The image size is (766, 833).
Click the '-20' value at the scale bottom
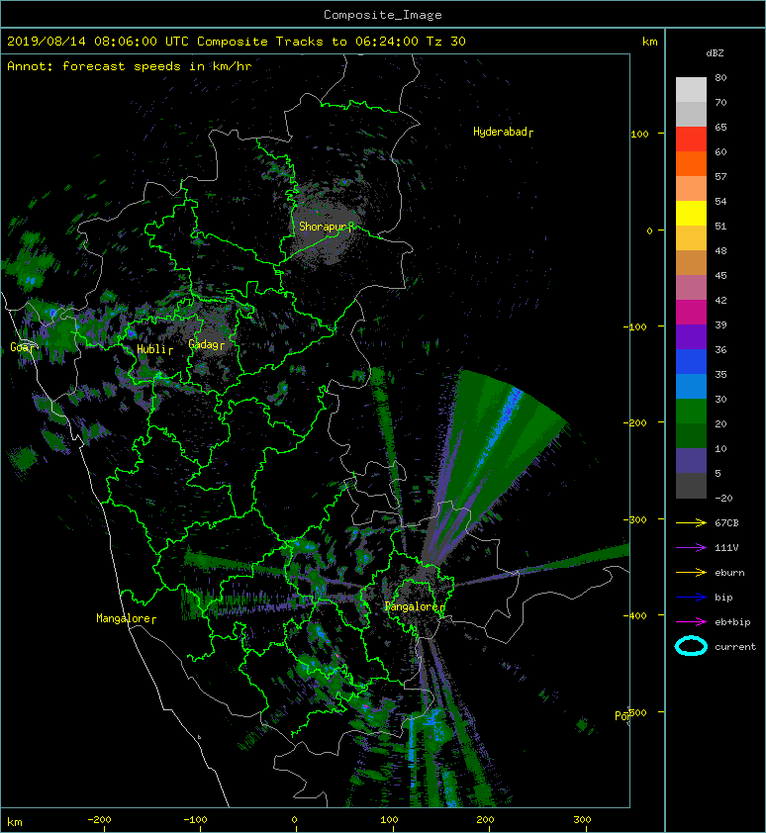click(x=724, y=499)
